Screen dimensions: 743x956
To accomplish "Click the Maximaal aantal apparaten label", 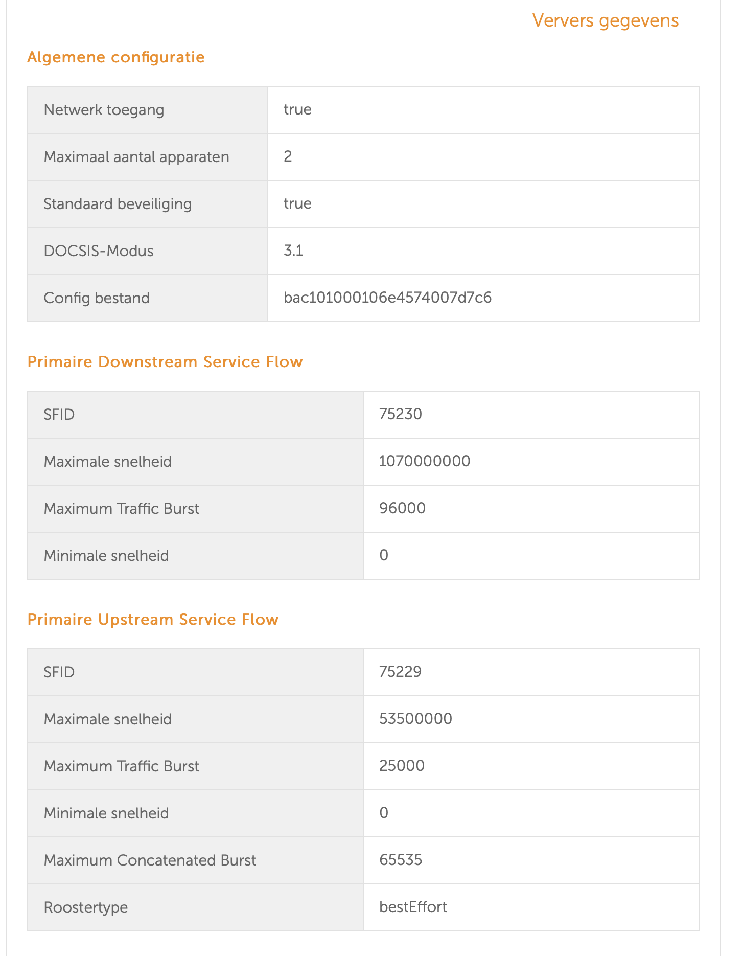I will tap(136, 157).
